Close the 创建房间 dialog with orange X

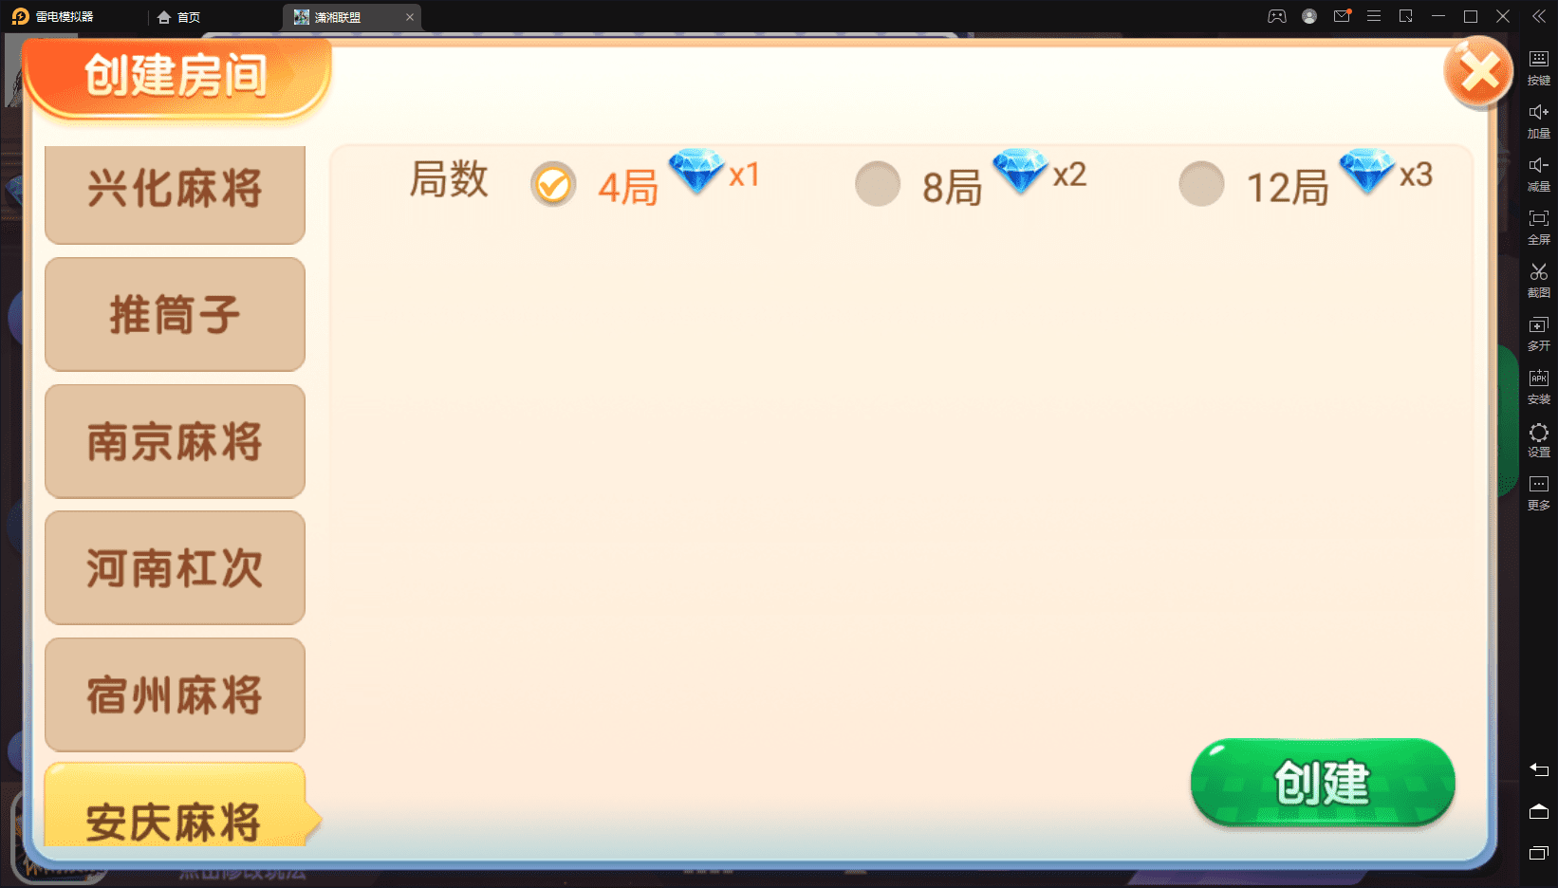(x=1478, y=72)
